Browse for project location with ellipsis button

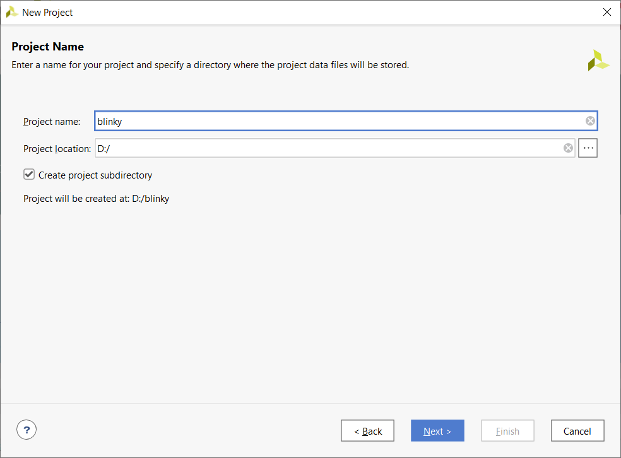click(x=588, y=148)
